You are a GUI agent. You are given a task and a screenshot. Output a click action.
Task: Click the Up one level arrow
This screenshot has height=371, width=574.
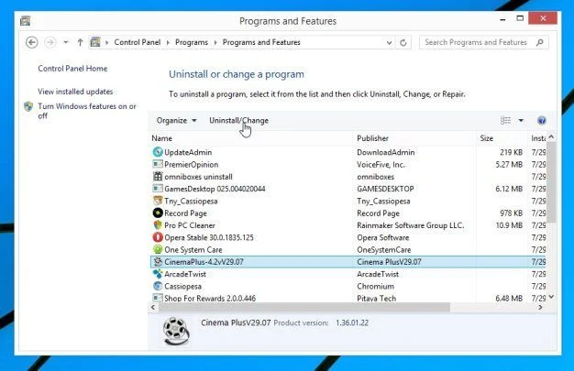(80, 42)
